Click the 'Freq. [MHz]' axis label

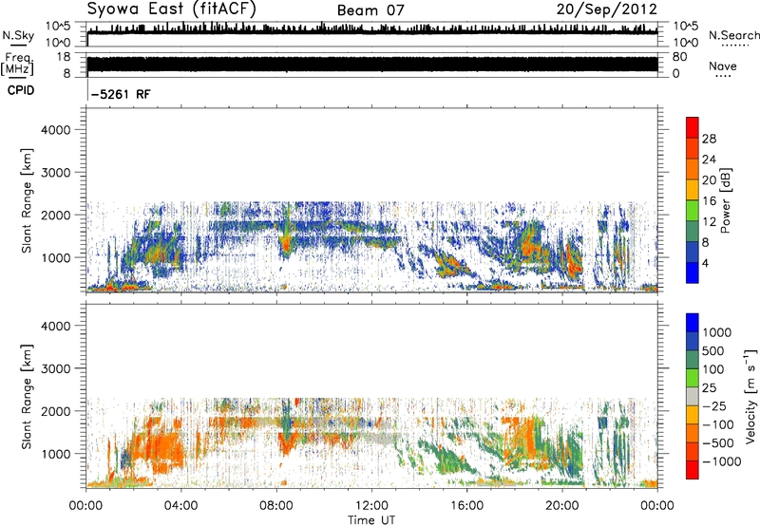tap(18, 65)
